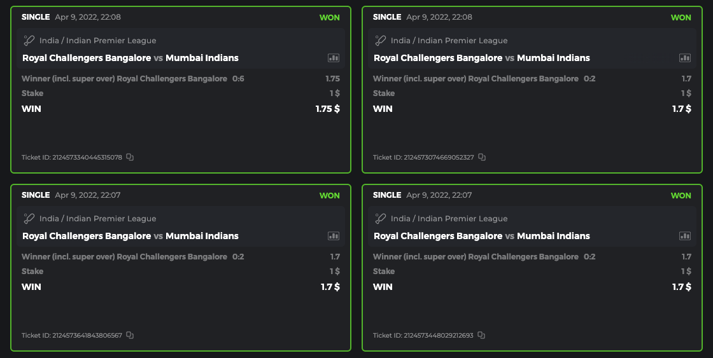
Task: Open match title on ticket ending 052327
Action: coord(482,58)
